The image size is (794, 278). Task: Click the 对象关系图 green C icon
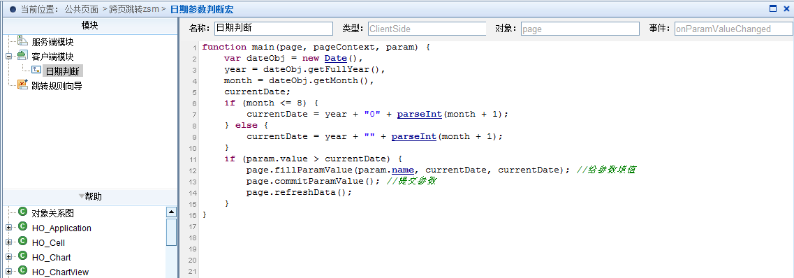22,212
